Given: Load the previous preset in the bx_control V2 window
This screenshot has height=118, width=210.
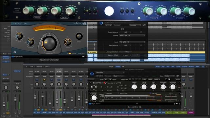Looking at the screenshot, I should 98,76.
